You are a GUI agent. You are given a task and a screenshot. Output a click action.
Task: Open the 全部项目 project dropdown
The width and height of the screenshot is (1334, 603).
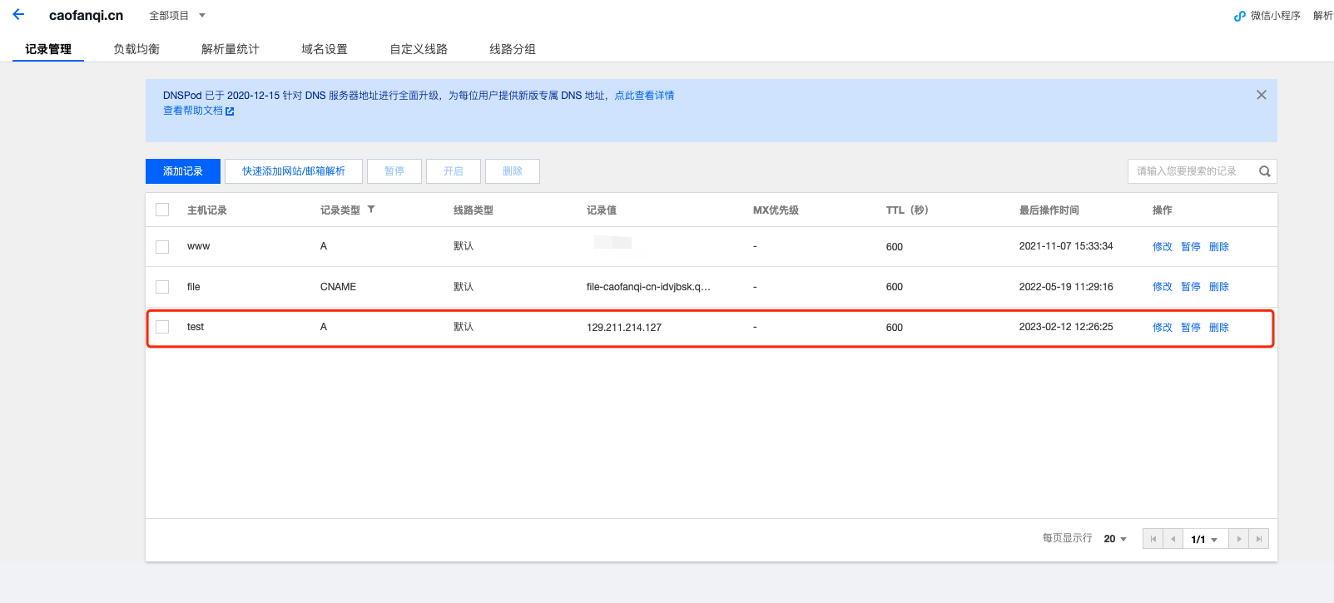click(x=177, y=16)
